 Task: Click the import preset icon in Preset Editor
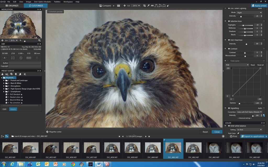click(x=2, y=74)
